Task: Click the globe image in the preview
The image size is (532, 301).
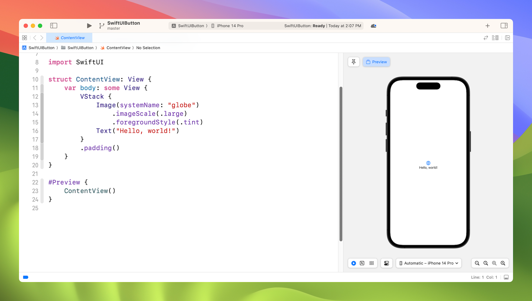Action: [428, 163]
